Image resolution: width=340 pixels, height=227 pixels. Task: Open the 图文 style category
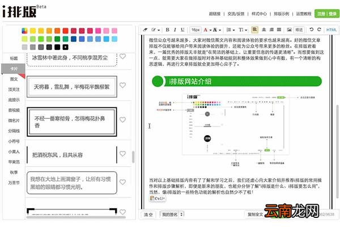coord(14,79)
